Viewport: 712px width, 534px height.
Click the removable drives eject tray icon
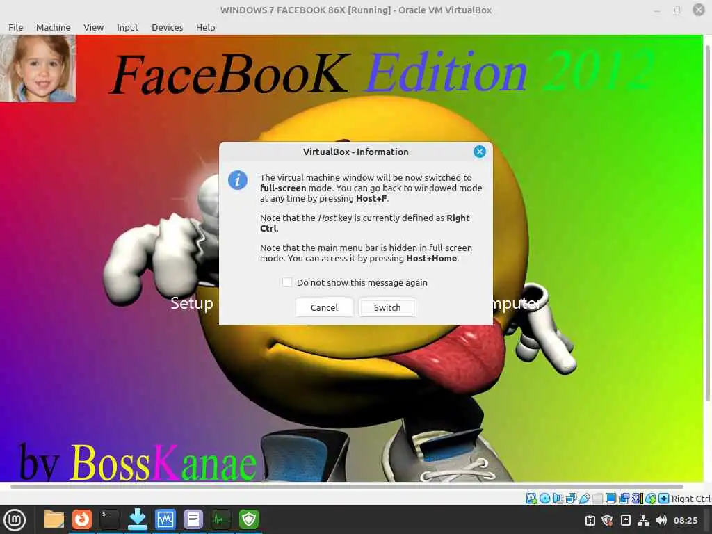625,520
